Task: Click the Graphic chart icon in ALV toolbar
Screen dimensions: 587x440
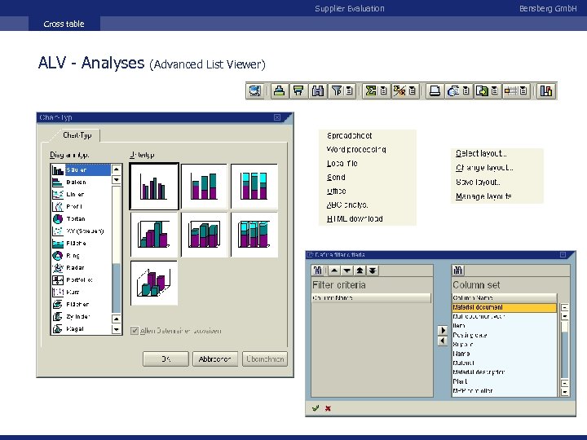Action: (x=546, y=91)
